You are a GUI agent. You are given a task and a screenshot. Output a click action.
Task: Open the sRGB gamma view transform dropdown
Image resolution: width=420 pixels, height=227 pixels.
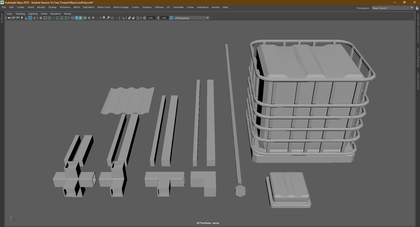tap(207, 18)
